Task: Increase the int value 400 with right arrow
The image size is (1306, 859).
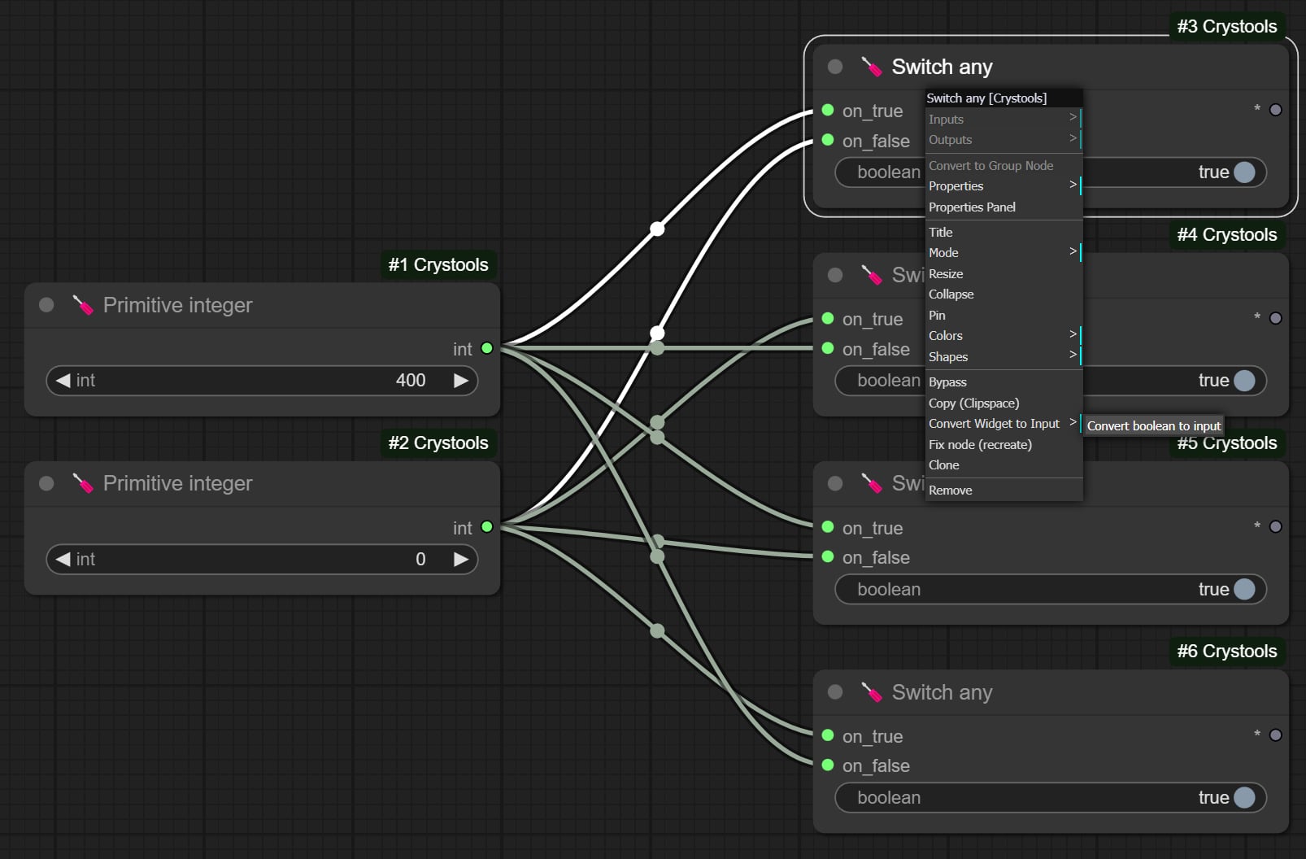Action: pos(461,381)
